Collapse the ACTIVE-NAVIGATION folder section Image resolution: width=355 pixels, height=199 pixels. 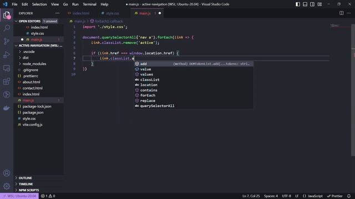pos(38,45)
